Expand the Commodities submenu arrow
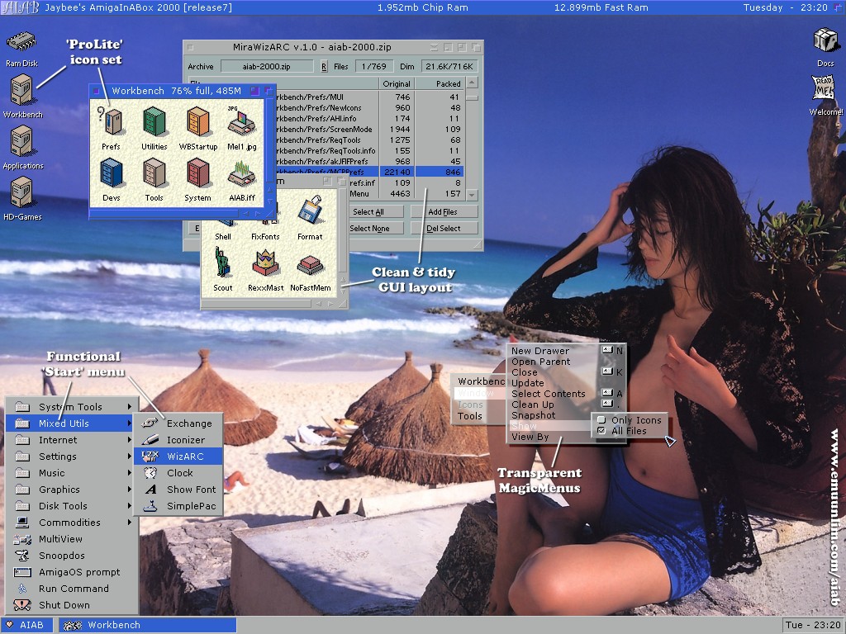The width and height of the screenshot is (846, 634). (x=129, y=523)
